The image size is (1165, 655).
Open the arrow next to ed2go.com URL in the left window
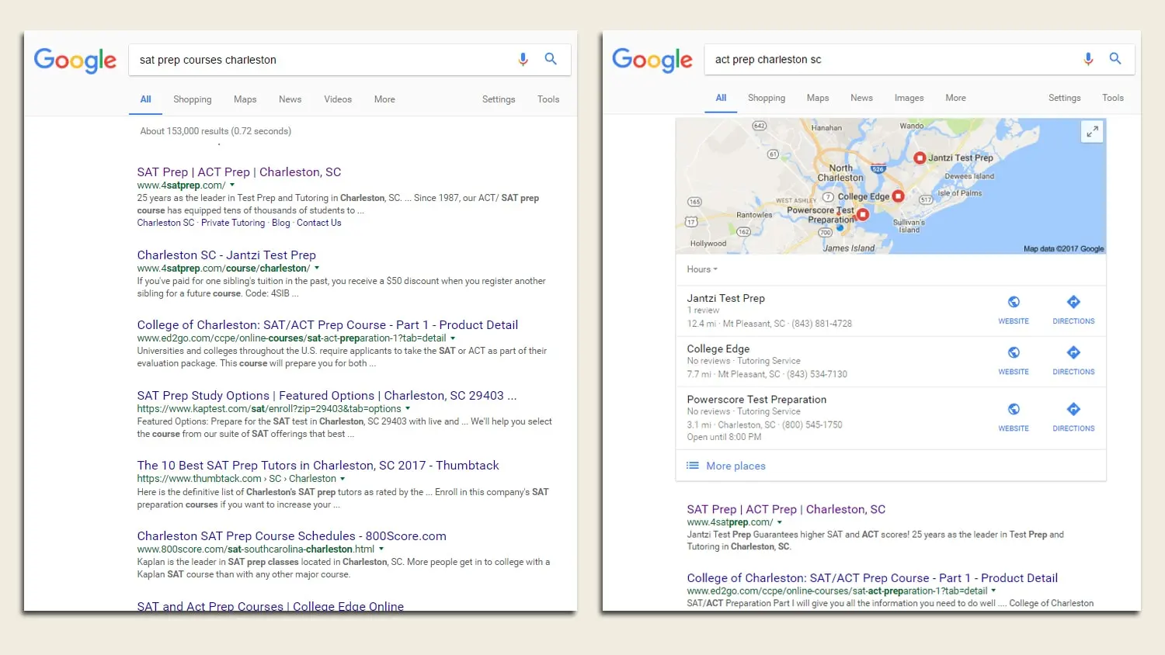(453, 338)
